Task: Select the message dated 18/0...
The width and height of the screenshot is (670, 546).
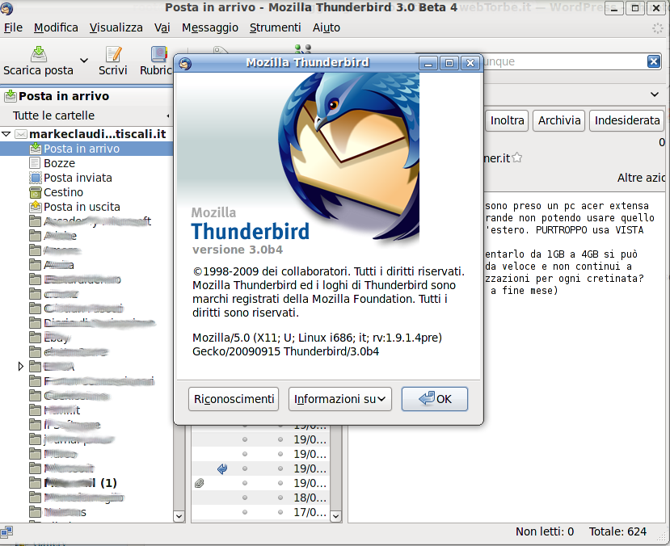Action: coord(261,498)
